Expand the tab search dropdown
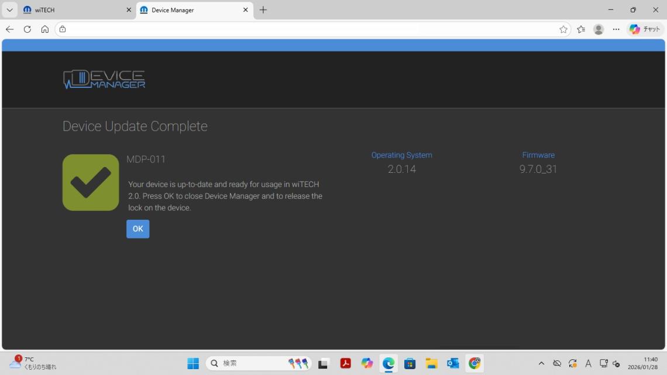This screenshot has height=375, width=667. 9,10
